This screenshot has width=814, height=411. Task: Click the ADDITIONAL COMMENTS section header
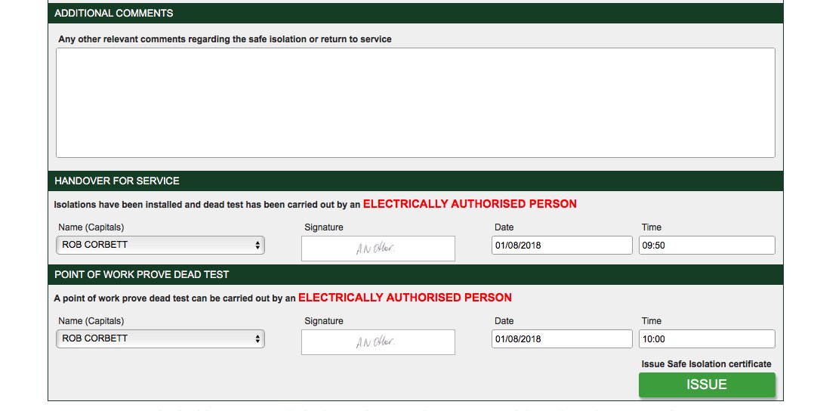[x=415, y=13]
